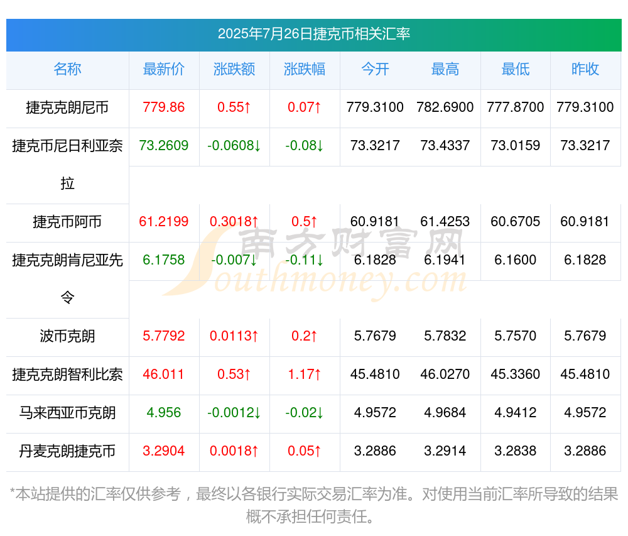
Task: Select the 涨跌额 column header
Action: 234,69
